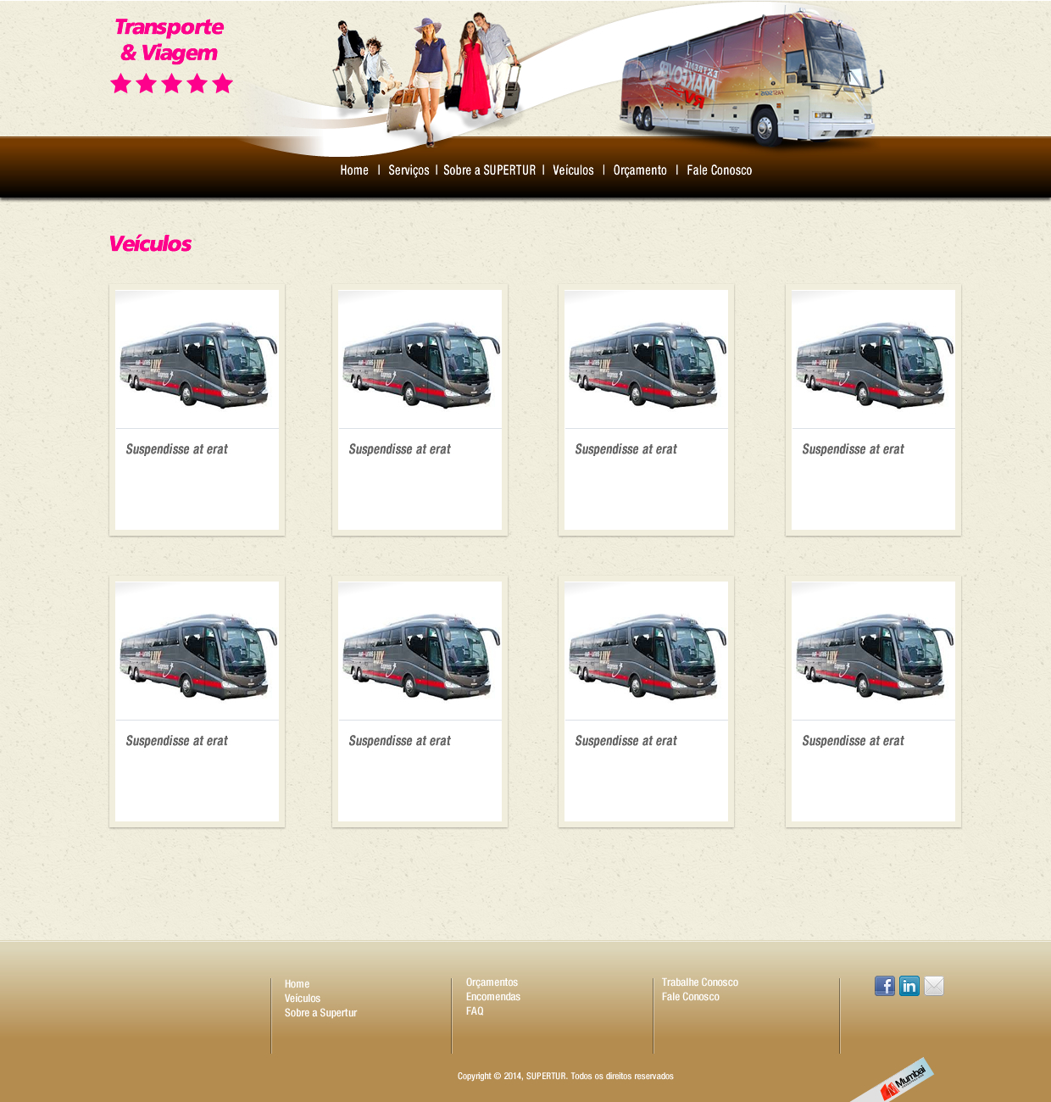Click the Transporte & Viagem logo
This screenshot has width=1051, height=1102.
pos(170,54)
